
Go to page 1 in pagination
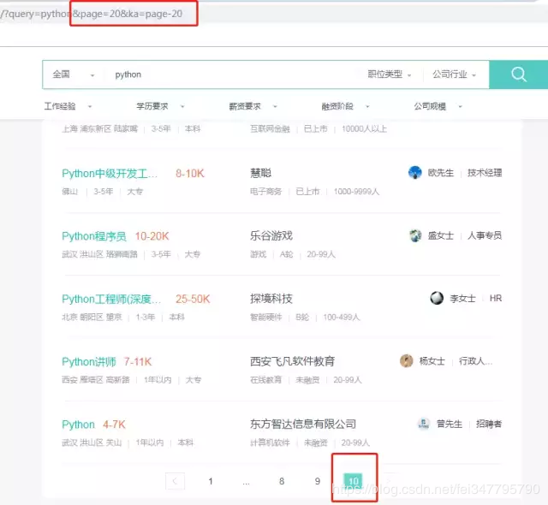[211, 481]
